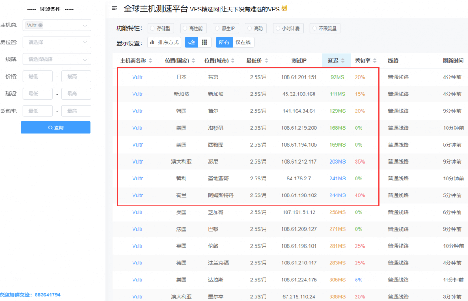Select test IP 141.164.34.61

click(x=299, y=111)
